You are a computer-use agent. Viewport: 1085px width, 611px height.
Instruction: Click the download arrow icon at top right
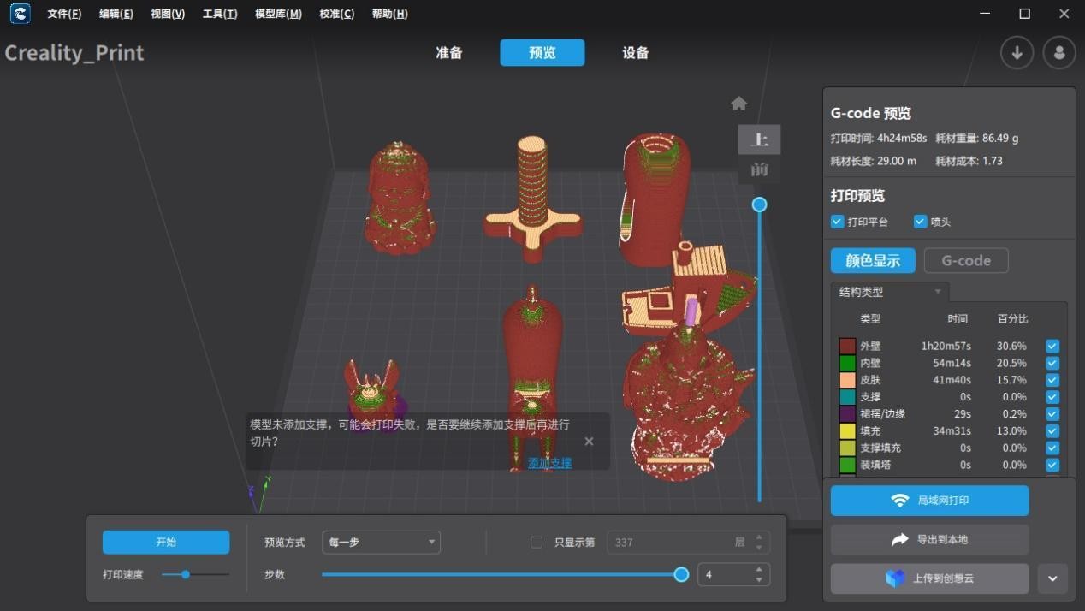pyautogui.click(x=1017, y=53)
